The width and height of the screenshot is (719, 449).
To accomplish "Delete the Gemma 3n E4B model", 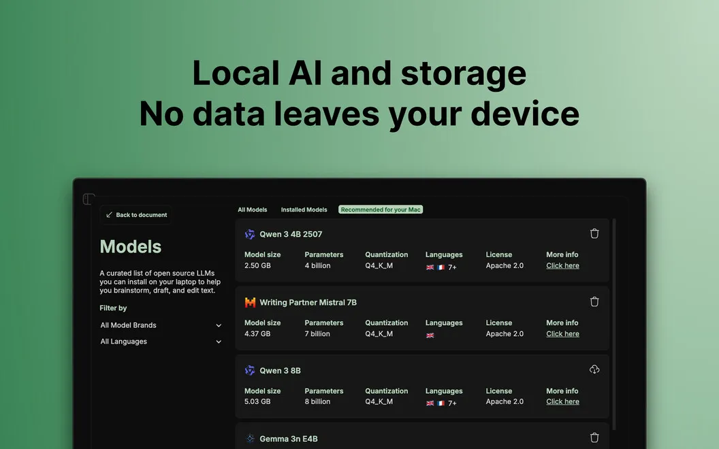I will pyautogui.click(x=594, y=437).
